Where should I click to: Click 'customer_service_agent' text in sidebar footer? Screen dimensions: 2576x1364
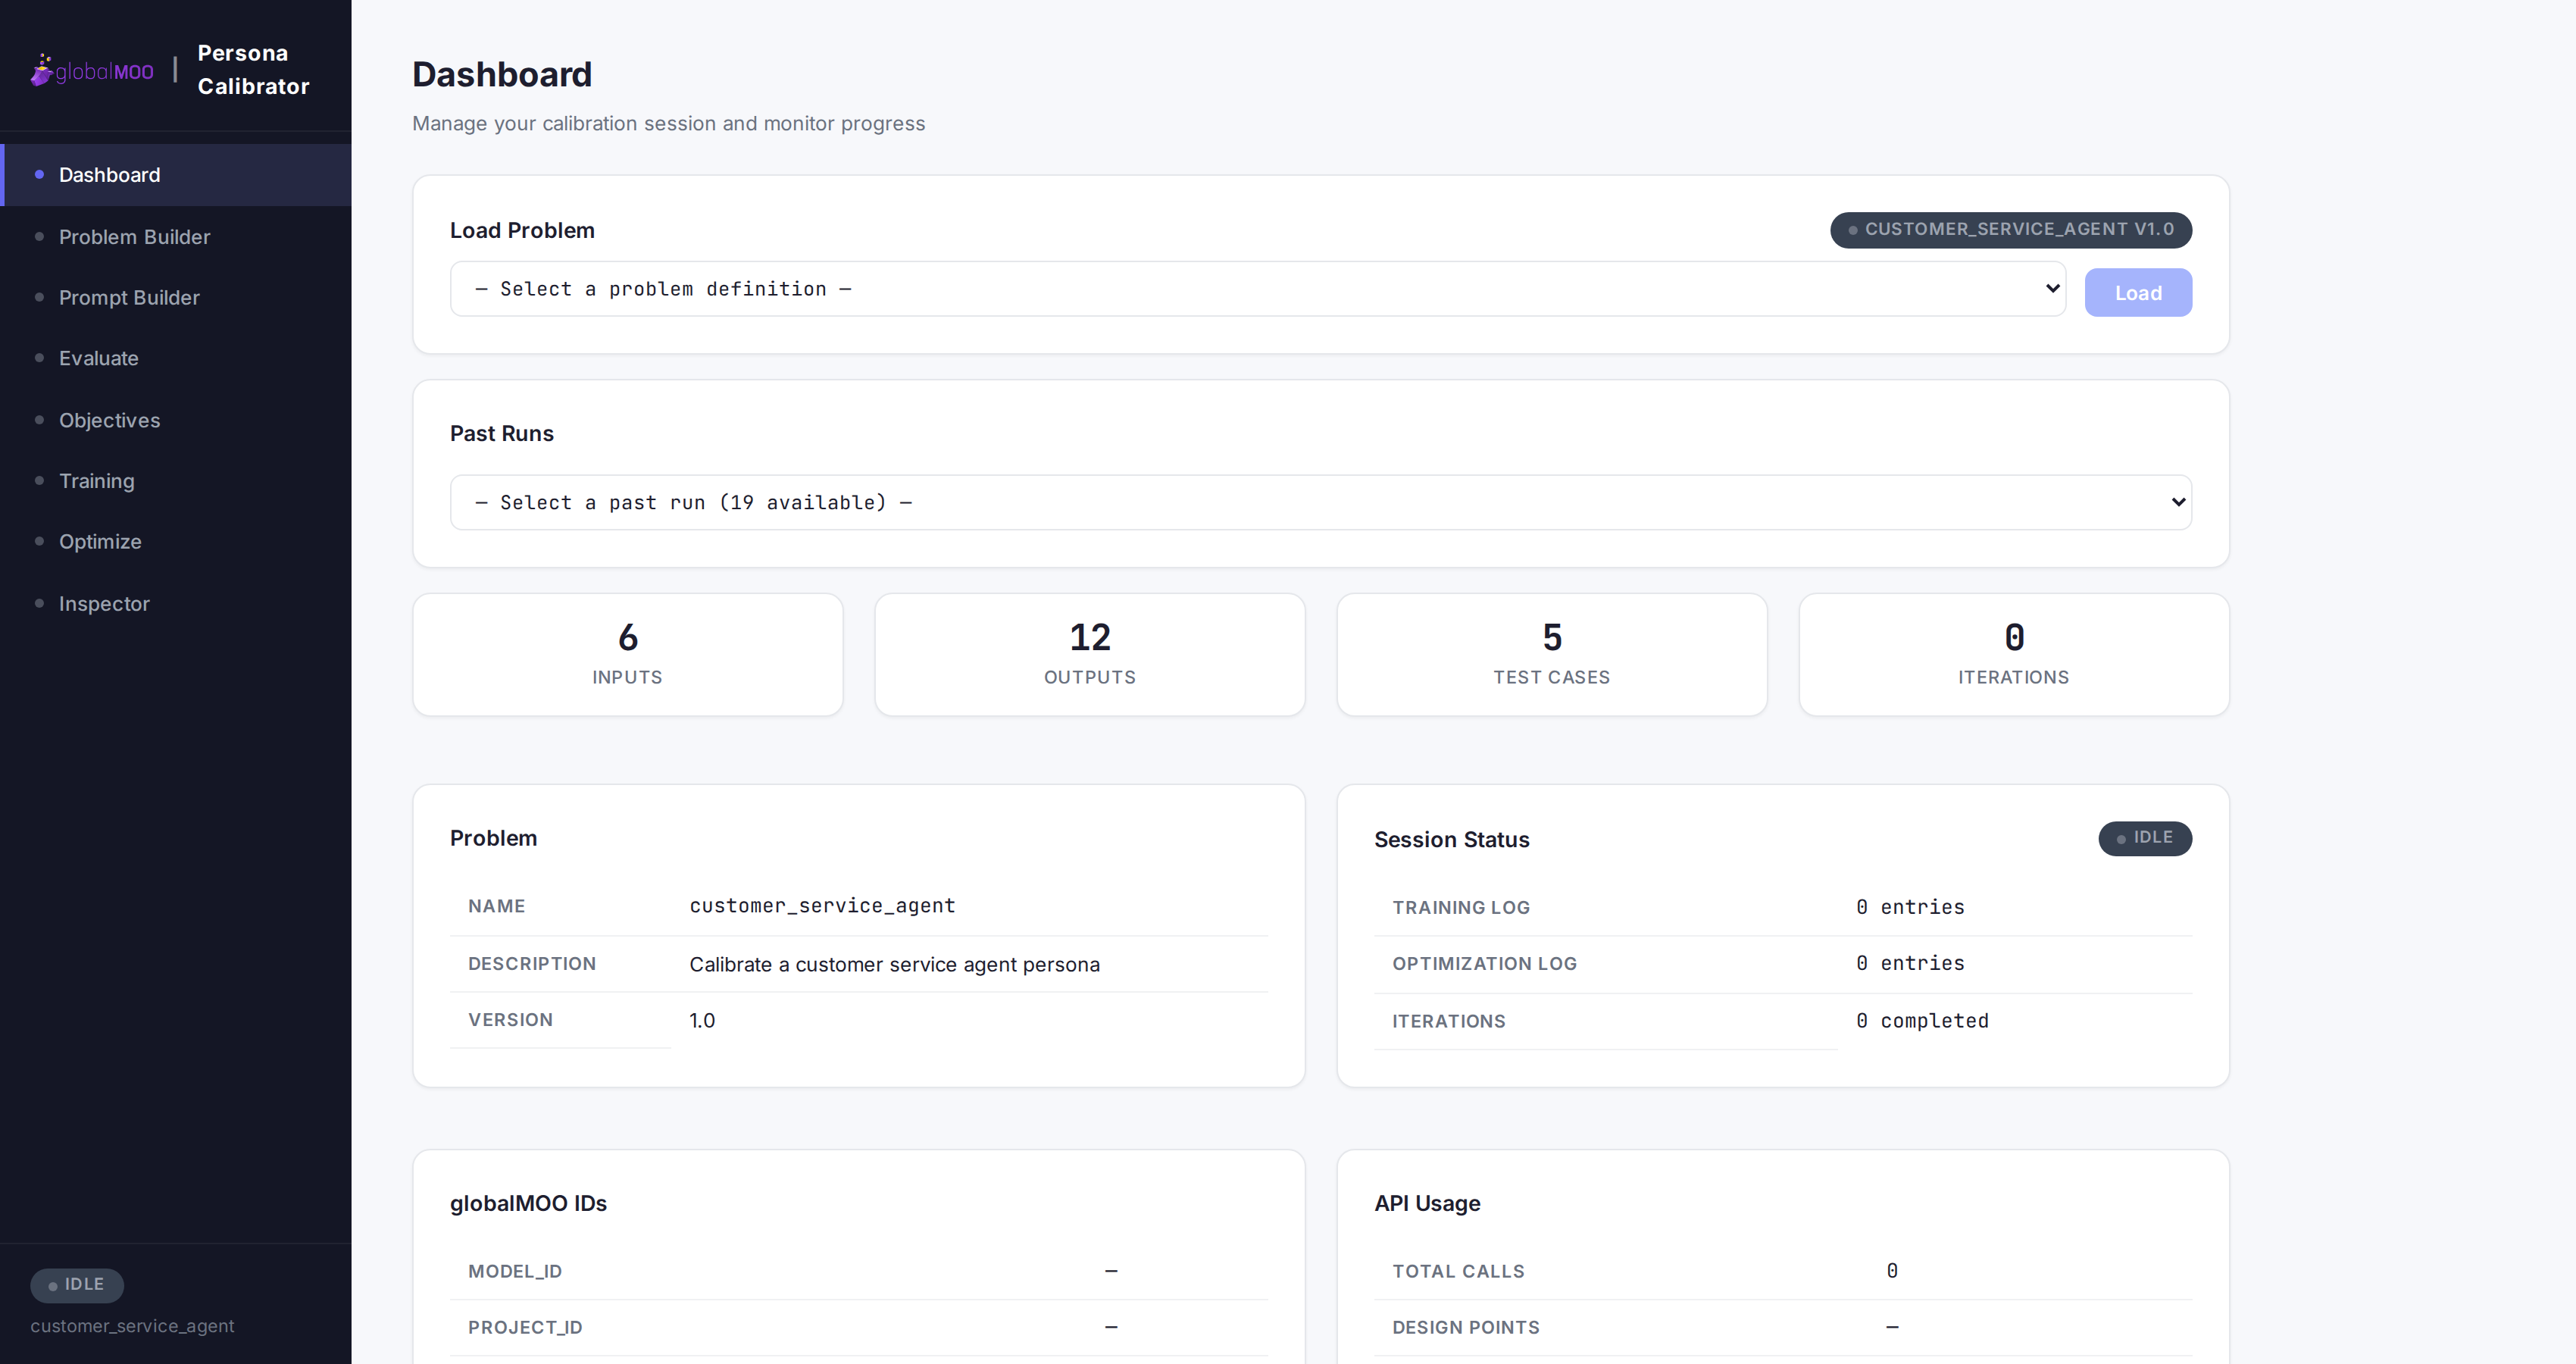[132, 1326]
